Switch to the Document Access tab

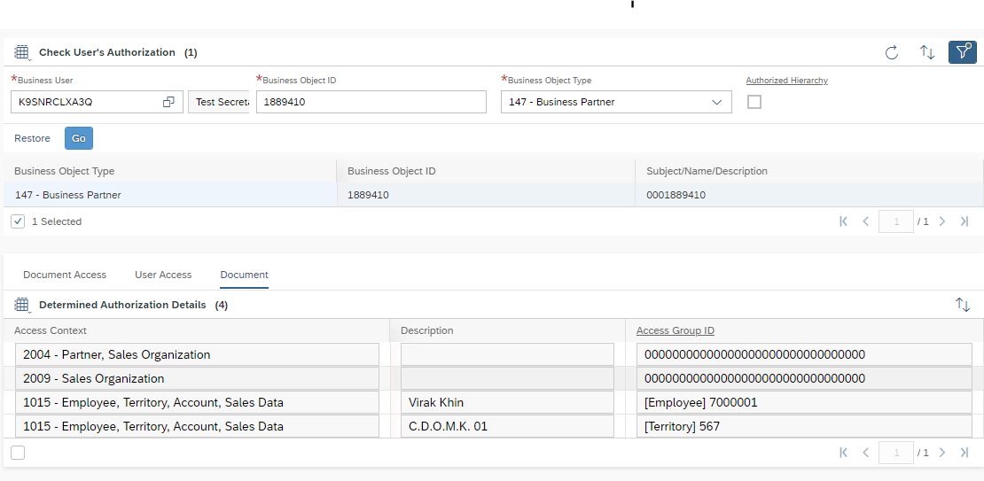65,275
